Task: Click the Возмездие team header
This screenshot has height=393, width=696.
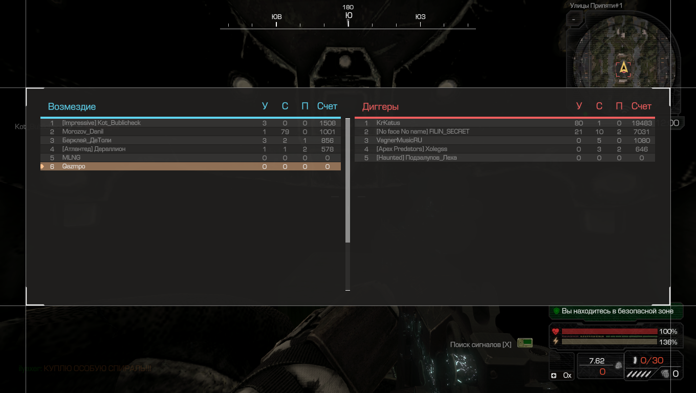Action: [x=72, y=106]
